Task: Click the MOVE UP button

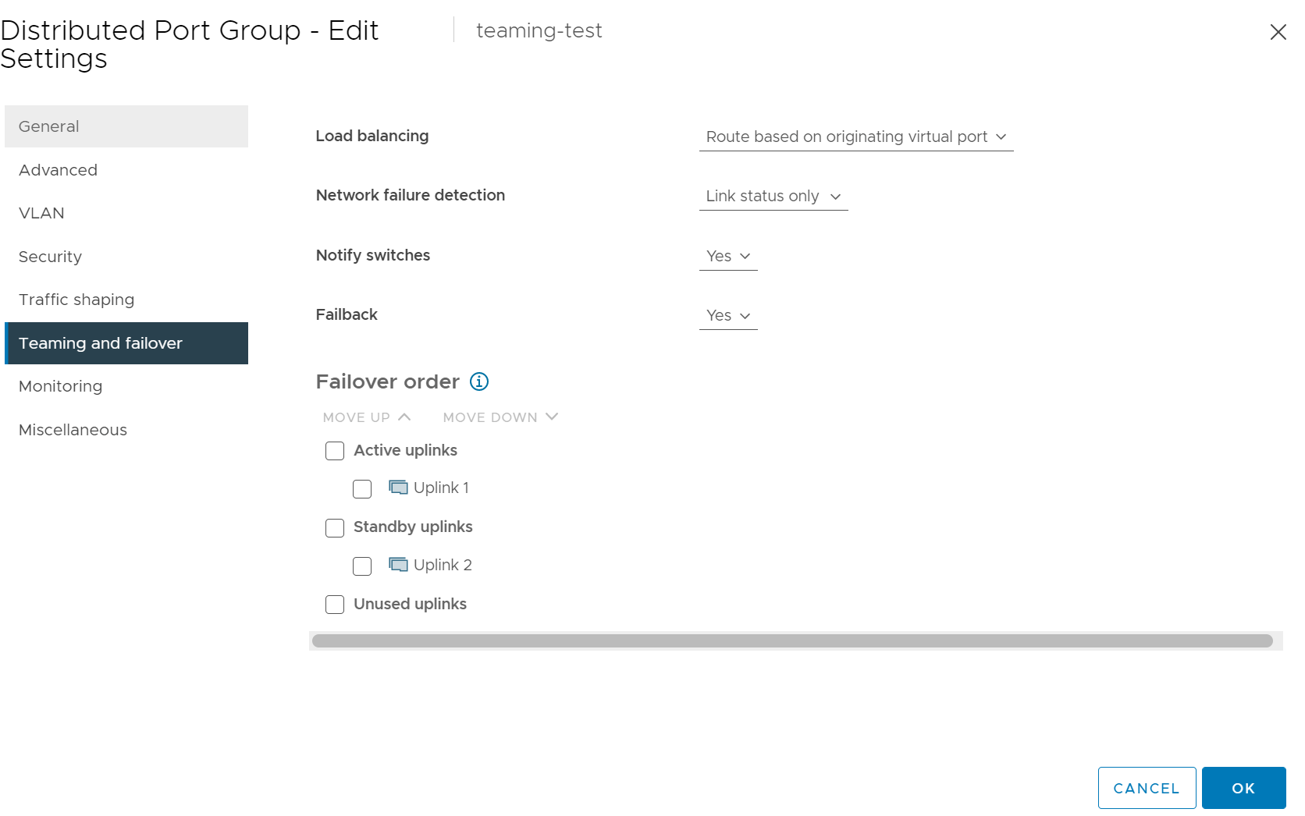Action: coord(367,417)
